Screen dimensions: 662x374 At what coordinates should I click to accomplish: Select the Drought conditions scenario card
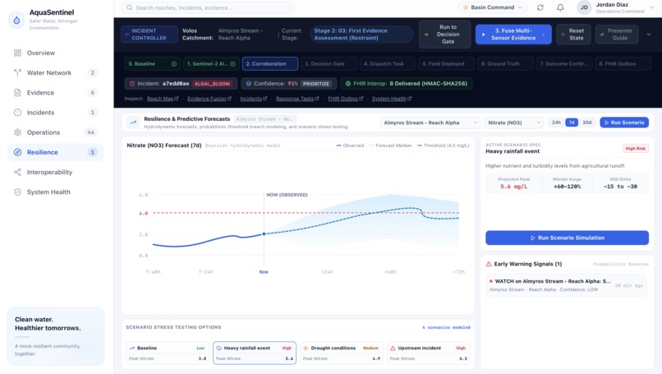tap(342, 353)
